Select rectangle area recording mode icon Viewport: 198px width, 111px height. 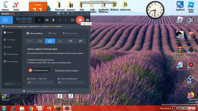[40, 41]
